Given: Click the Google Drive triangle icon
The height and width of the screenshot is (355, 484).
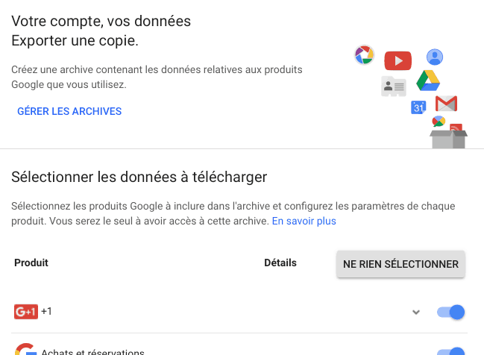Looking at the screenshot, I should (x=428, y=81).
